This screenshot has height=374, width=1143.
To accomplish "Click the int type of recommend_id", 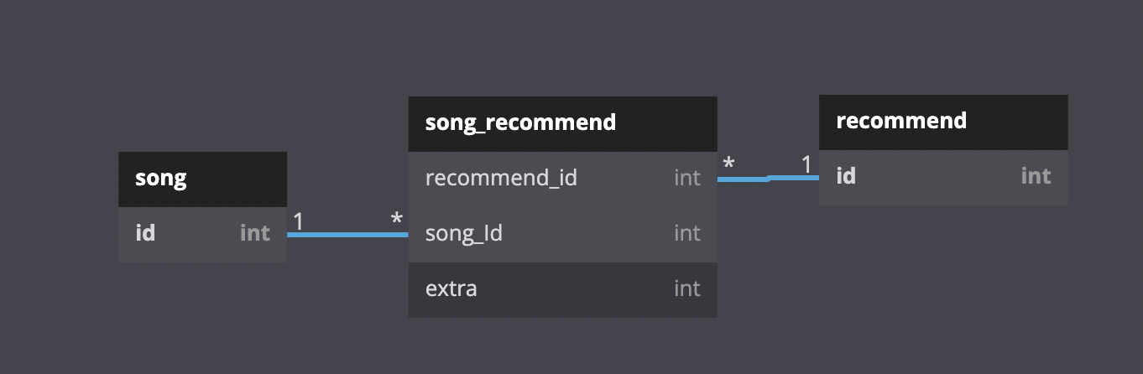I will click(x=686, y=178).
